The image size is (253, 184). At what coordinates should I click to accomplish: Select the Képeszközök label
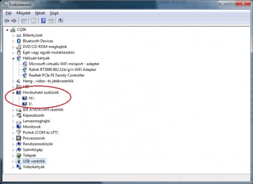pos(33,115)
